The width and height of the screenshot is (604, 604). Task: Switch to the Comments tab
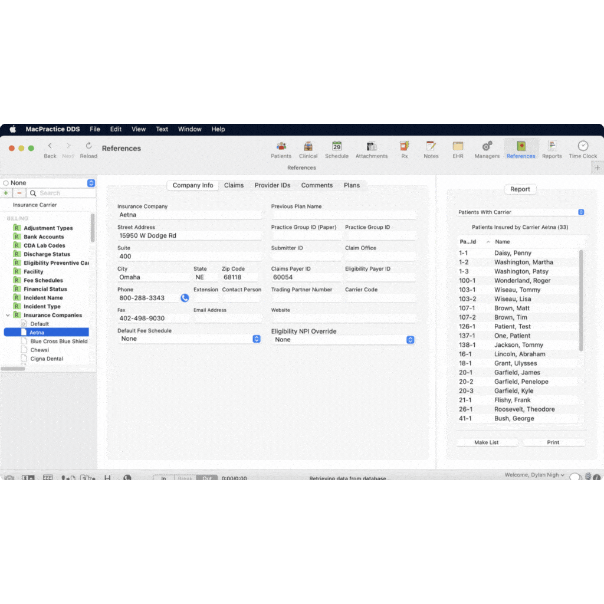[x=317, y=185]
